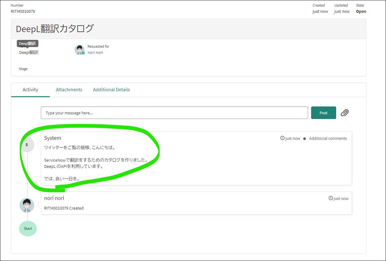The width and height of the screenshot is (386, 261).
Task: Click the Requested for user avatar
Action: [79, 50]
